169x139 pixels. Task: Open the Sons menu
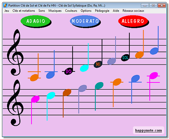pos(42,11)
